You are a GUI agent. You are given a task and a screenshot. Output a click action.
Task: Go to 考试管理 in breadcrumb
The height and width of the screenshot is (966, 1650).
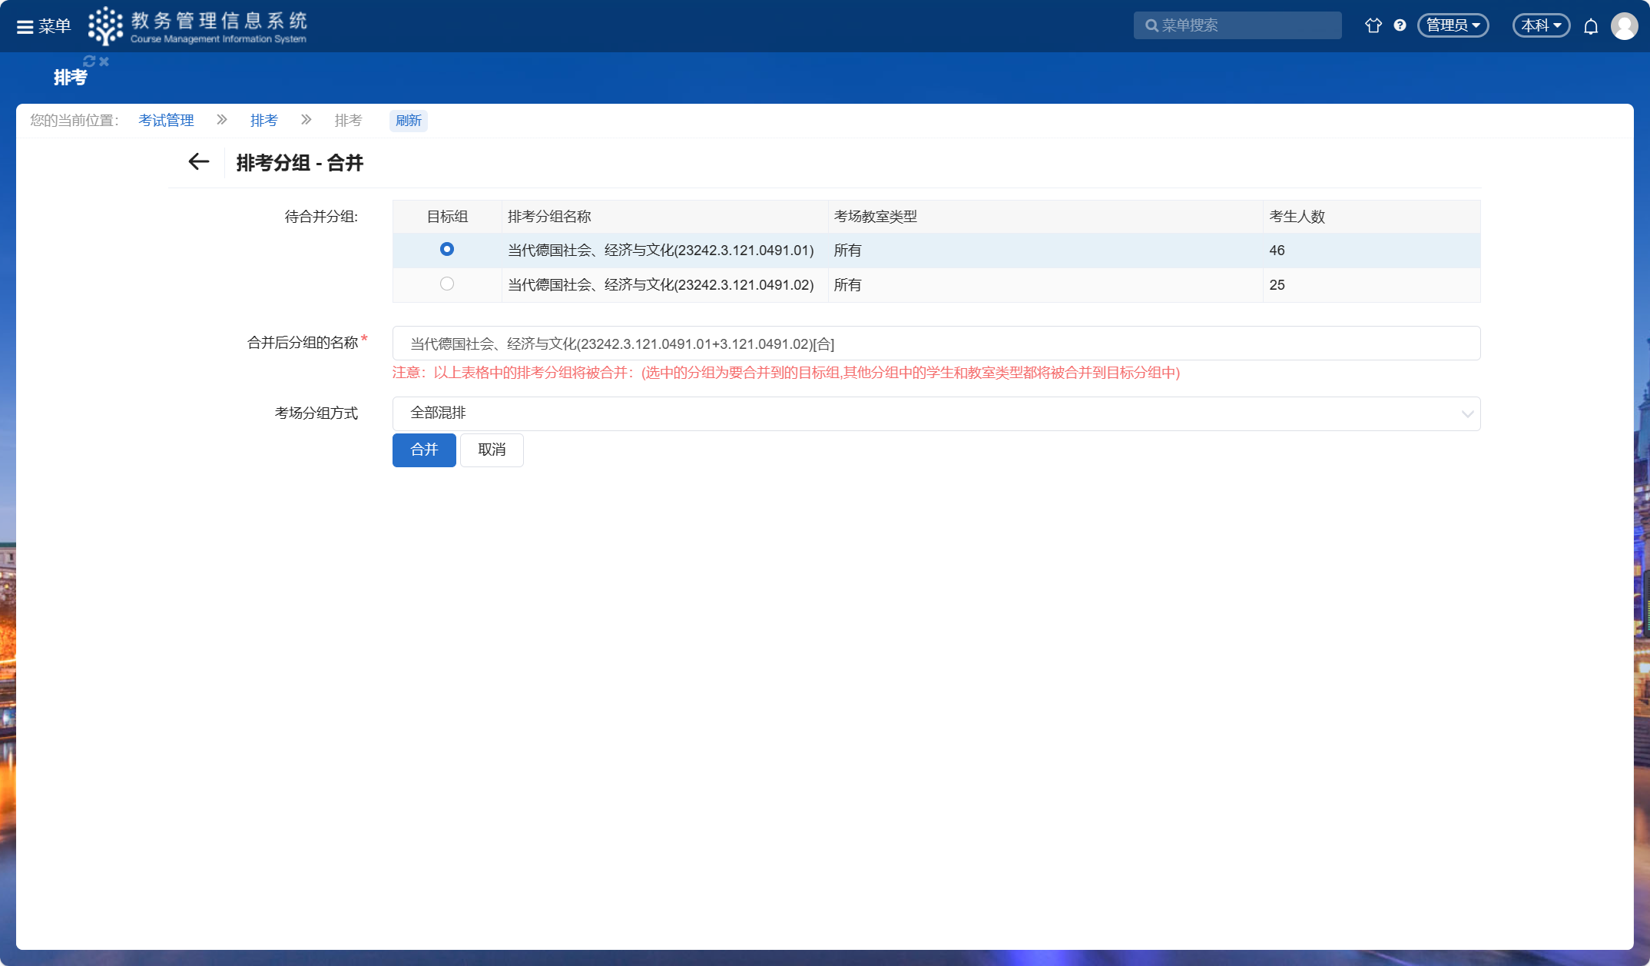[166, 120]
